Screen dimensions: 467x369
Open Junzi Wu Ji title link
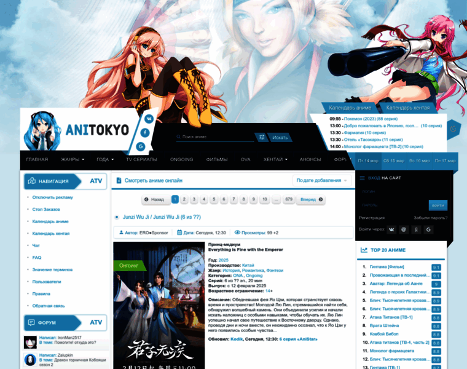click(162, 217)
